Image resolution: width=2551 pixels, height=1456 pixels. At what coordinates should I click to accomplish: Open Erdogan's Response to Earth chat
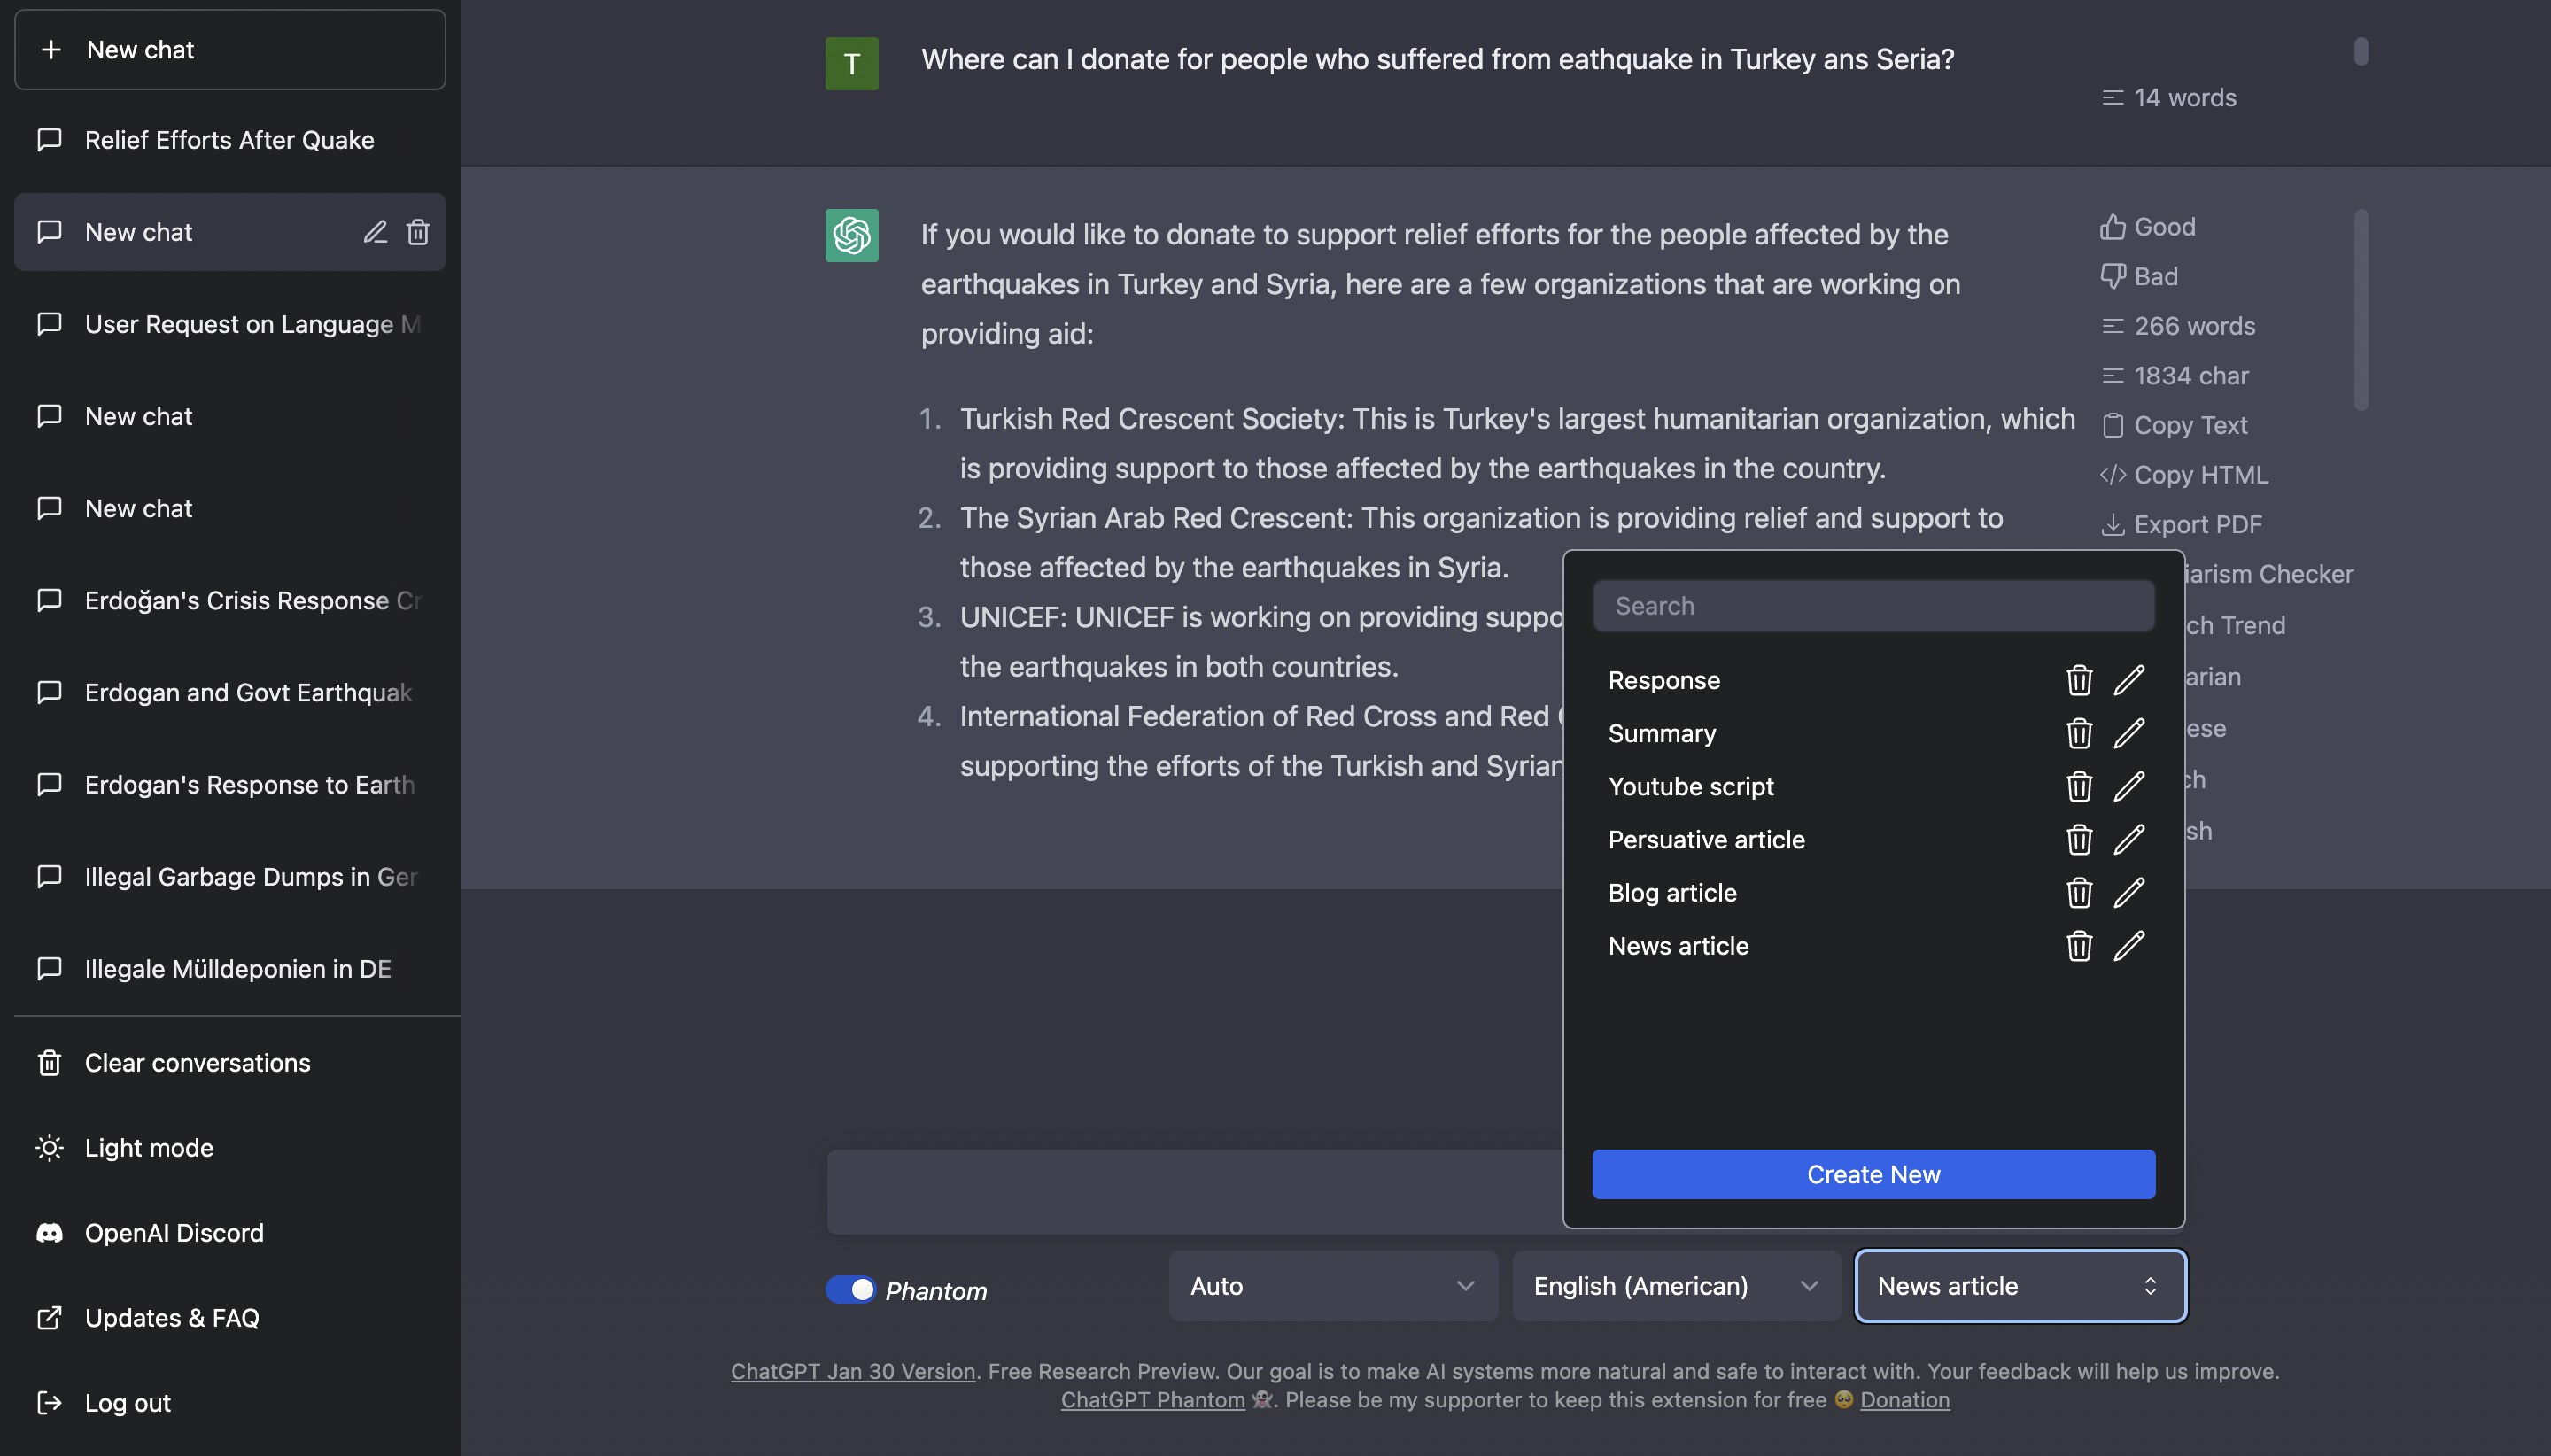coord(230,784)
